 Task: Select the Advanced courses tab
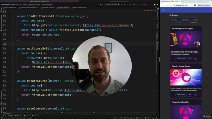pos(194,22)
